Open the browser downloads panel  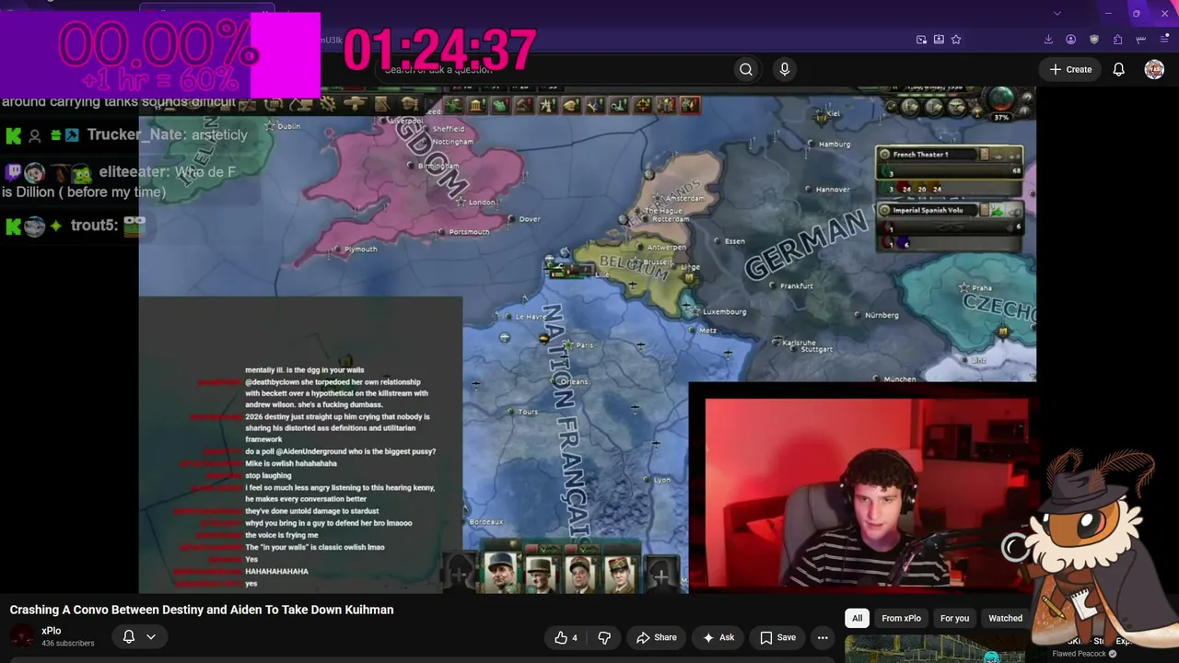(x=1048, y=40)
